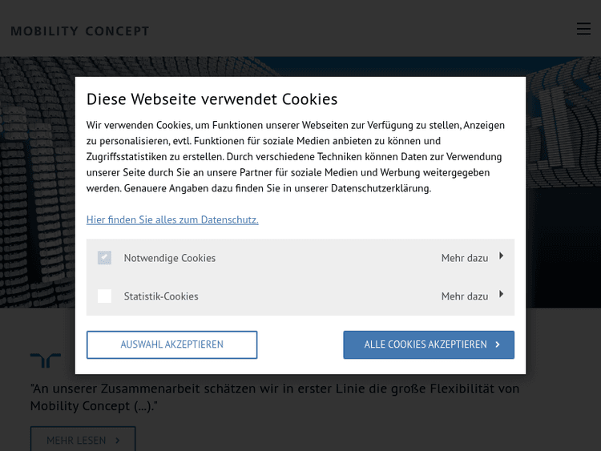Toggle the Notwendige Cookies checkbox
This screenshot has width=601, height=451.
[x=104, y=258]
